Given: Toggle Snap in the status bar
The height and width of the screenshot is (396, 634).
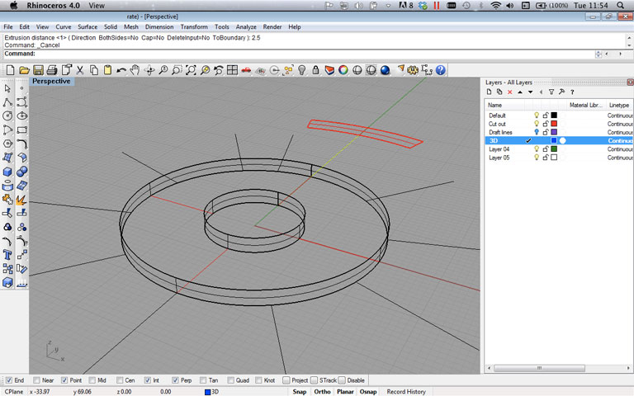Looking at the screenshot, I should [300, 392].
